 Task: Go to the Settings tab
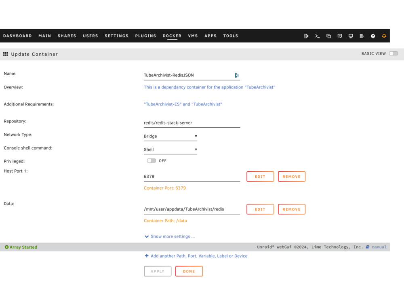tap(116, 36)
